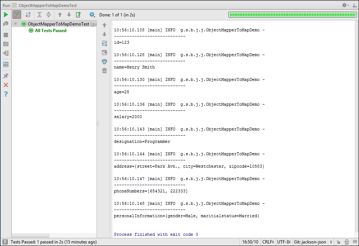Open test history
Image resolution: width=359 pixels, height=246 pixels.
pos(78,15)
